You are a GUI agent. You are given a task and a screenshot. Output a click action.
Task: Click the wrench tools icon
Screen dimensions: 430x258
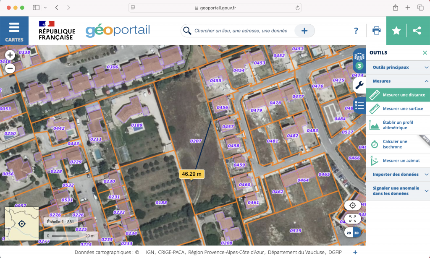pos(359,85)
